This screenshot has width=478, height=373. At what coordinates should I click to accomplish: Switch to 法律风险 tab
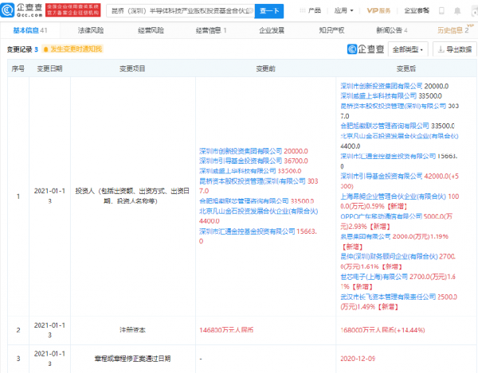coord(91,30)
